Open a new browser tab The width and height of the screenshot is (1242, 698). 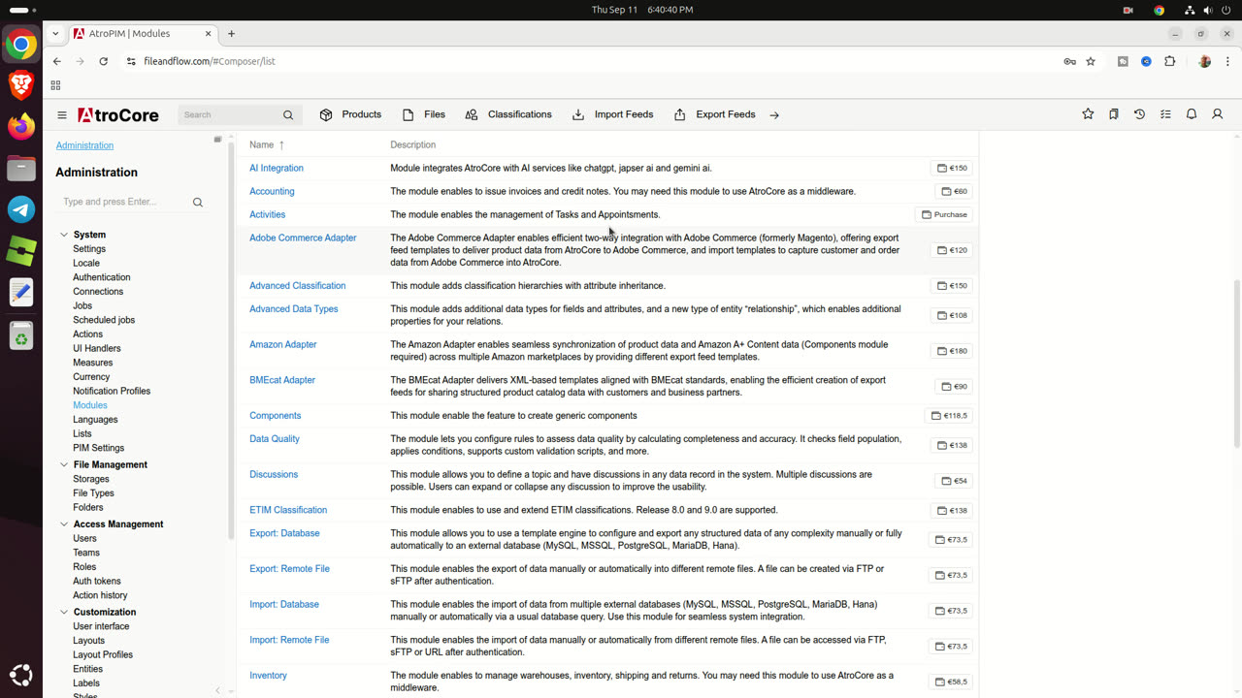[x=231, y=33]
